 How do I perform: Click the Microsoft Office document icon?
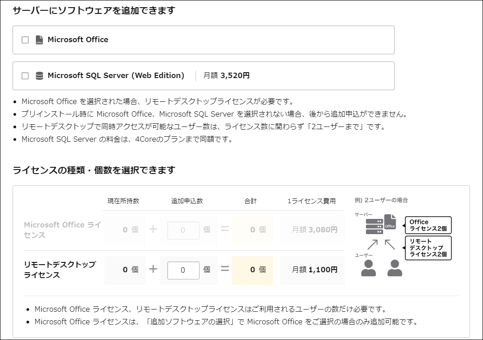(39, 39)
